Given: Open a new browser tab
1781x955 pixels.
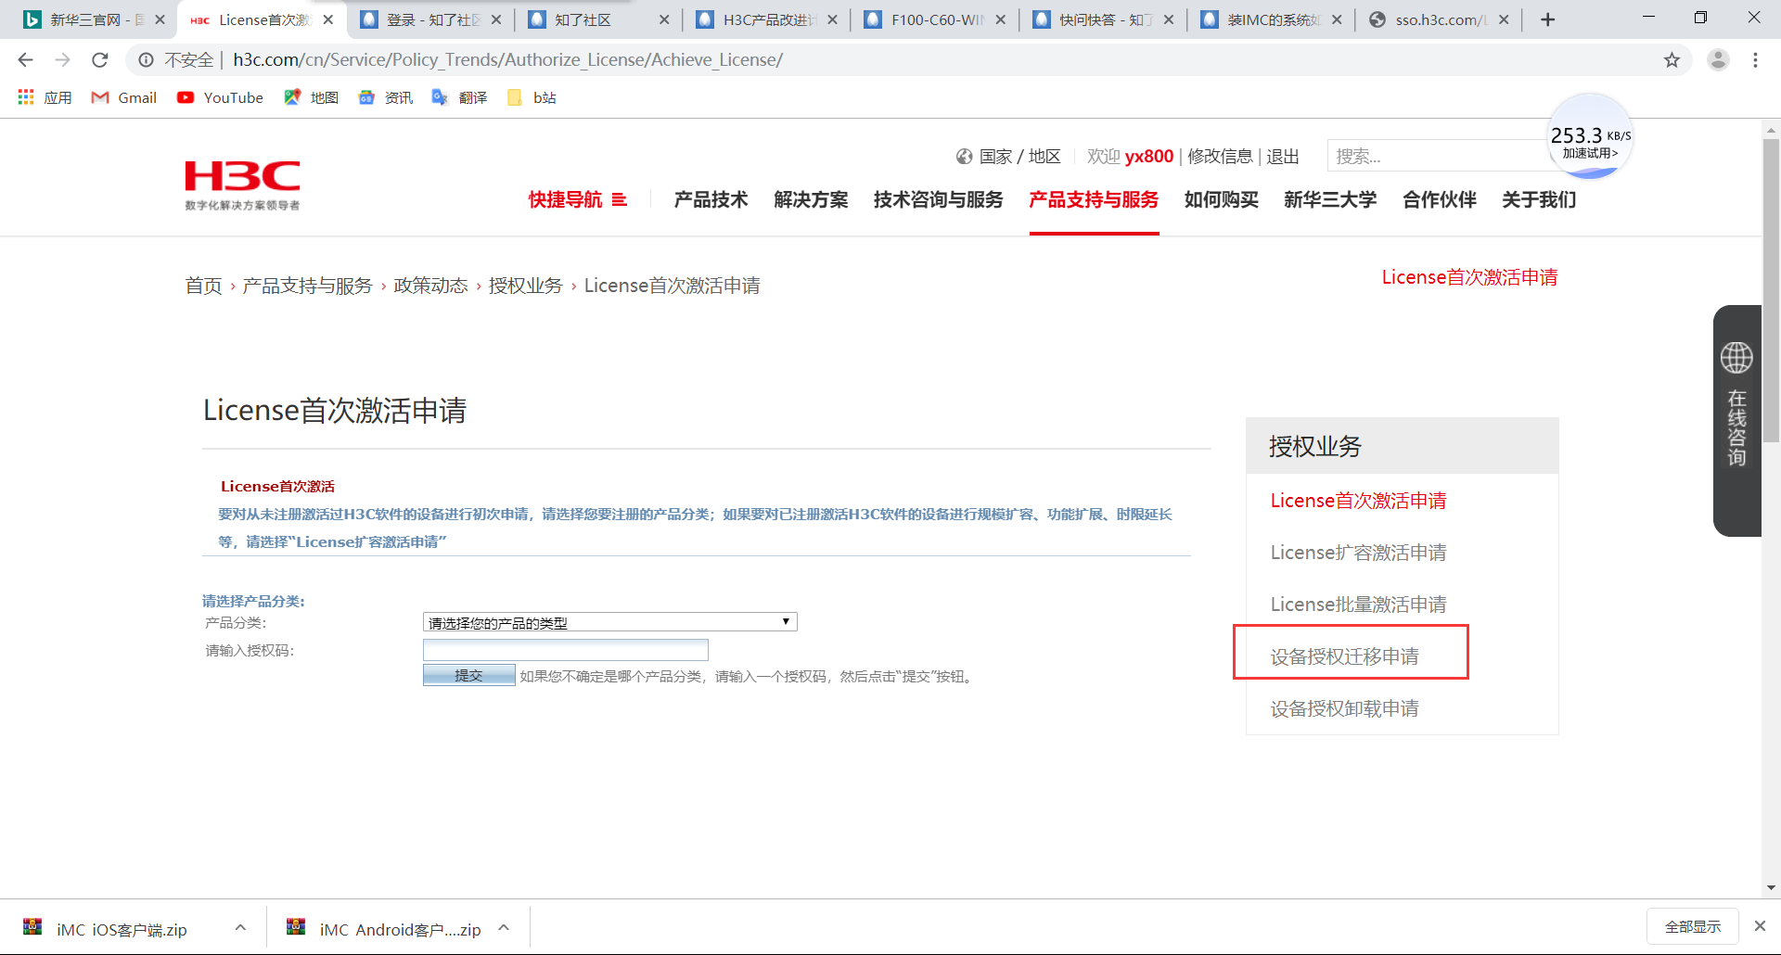Looking at the screenshot, I should click(1547, 19).
